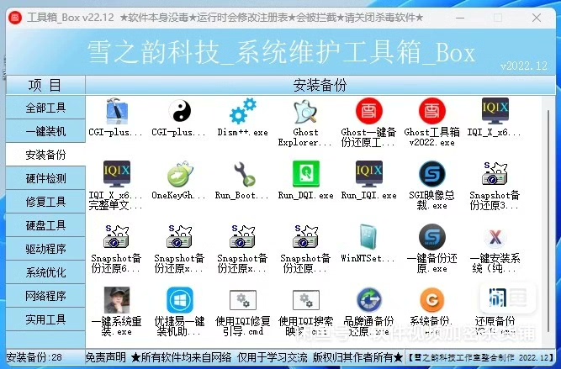561x369 pixels.
Task: Minimize the 工具箱_Box window
Action: tap(460, 18)
